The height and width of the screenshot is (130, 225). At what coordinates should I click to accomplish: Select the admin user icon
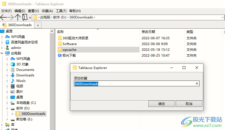[7, 48]
